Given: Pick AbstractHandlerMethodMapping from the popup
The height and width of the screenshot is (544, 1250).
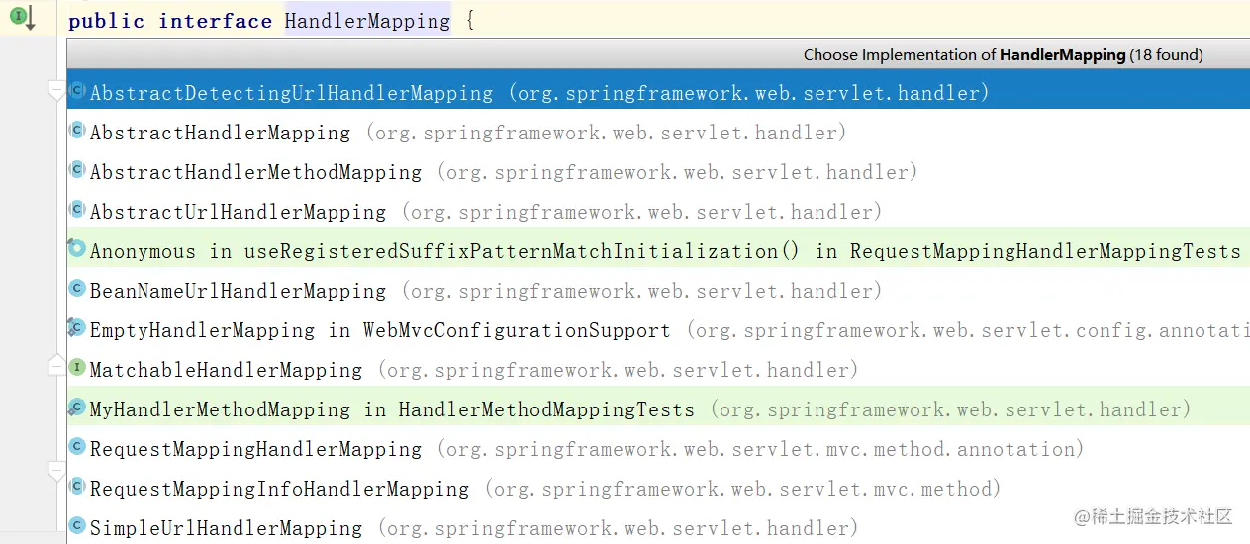Looking at the screenshot, I should 658,172.
